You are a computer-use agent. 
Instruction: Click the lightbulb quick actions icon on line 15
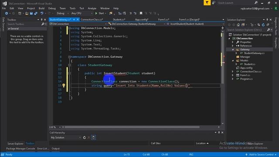pos(64,85)
